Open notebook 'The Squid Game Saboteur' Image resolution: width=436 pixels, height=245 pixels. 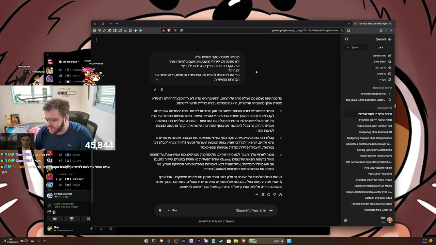point(369,100)
